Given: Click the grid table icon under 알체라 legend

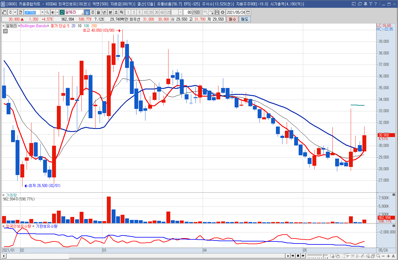Looking at the screenshot, I should (x=5, y=31).
